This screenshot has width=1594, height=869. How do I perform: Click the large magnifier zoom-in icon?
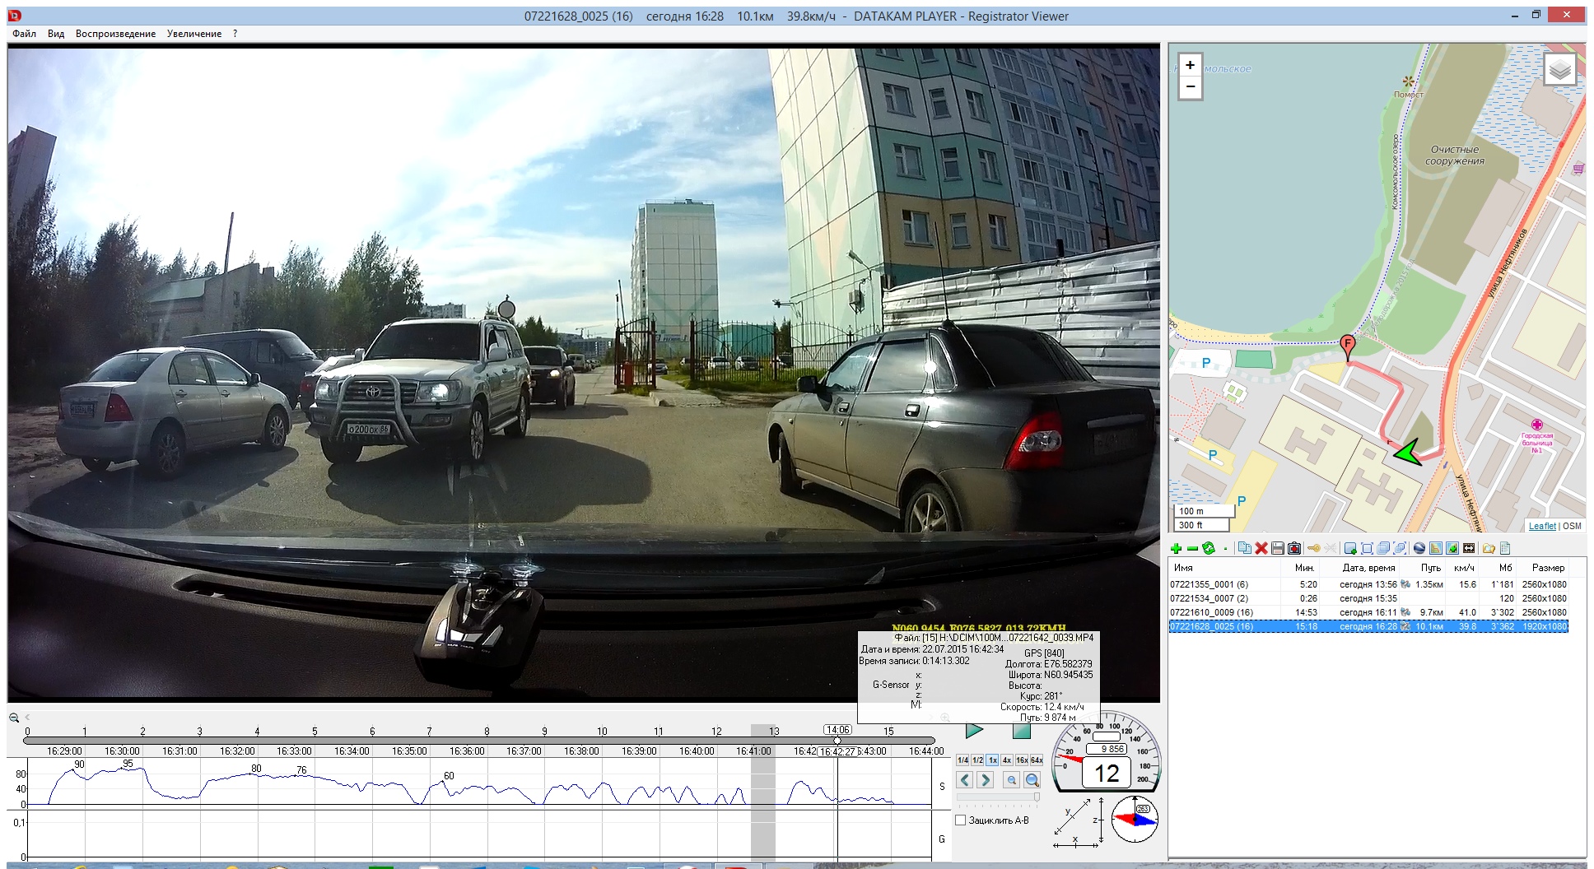[1032, 780]
